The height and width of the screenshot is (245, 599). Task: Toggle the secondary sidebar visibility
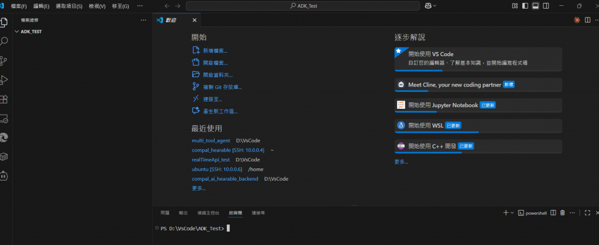click(x=546, y=6)
